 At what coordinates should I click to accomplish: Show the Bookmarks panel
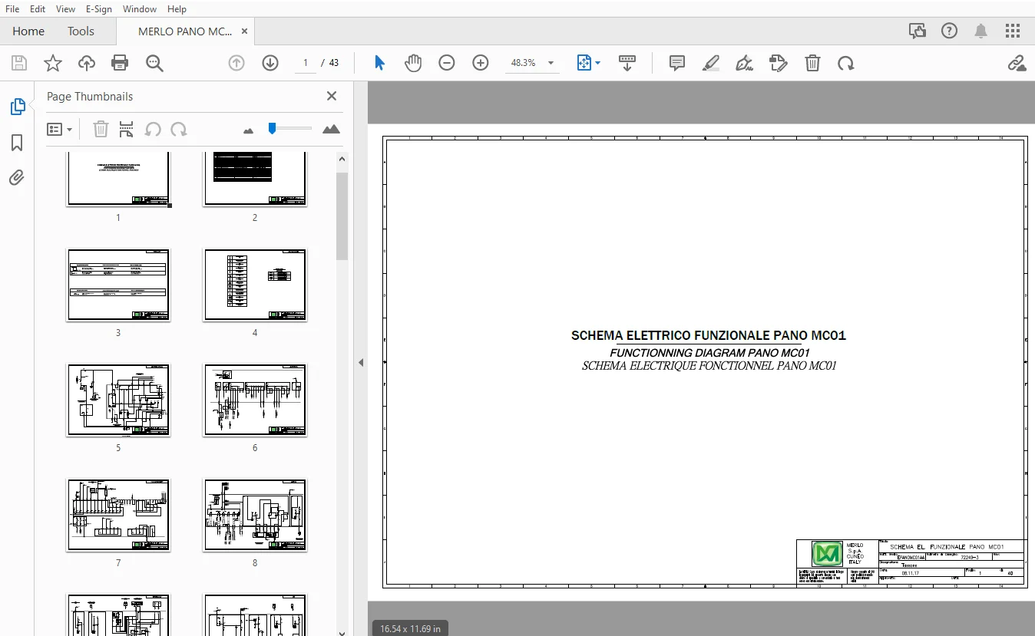click(x=17, y=143)
